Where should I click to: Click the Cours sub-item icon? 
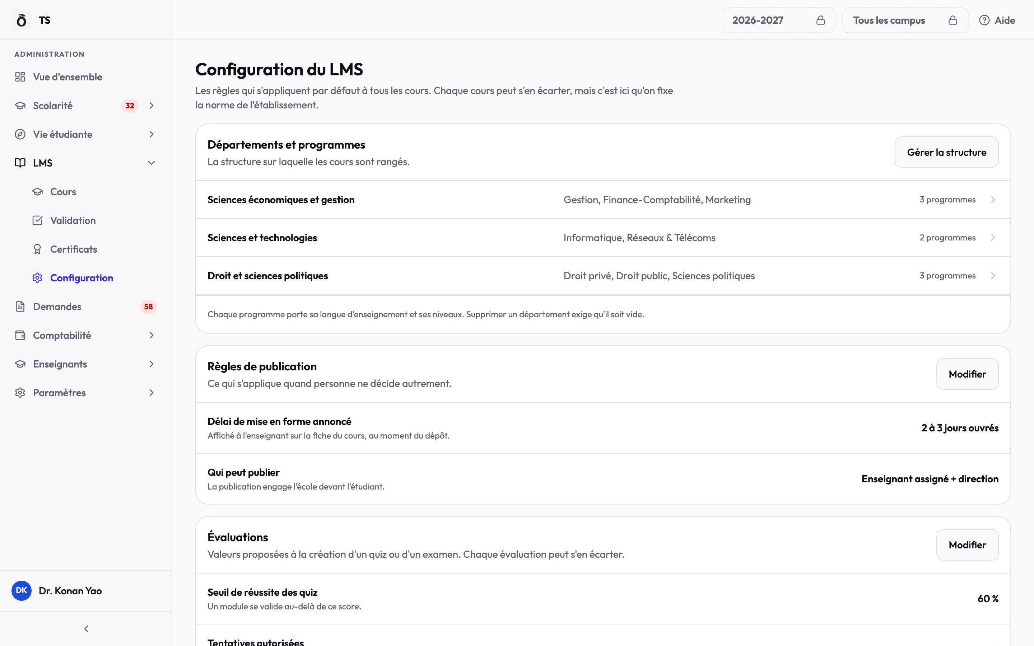[38, 192]
